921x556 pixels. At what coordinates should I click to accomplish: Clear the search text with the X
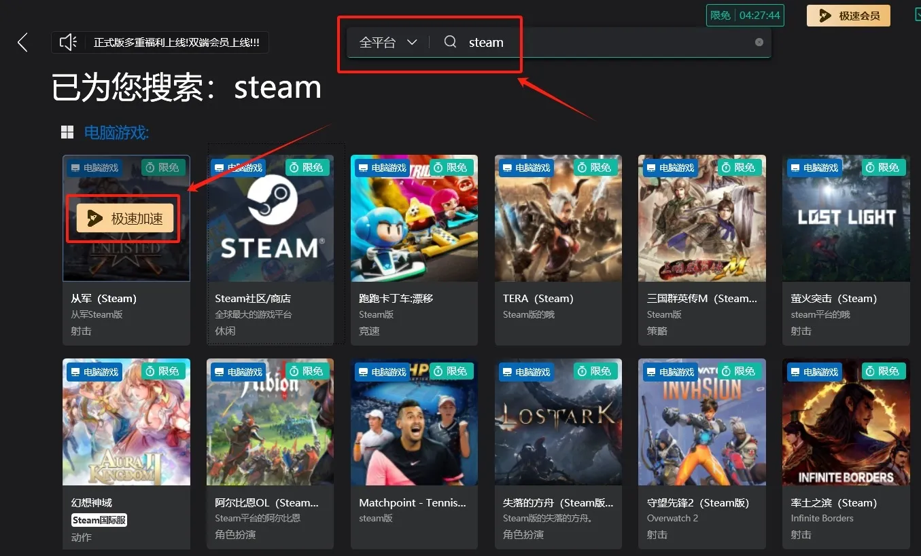759,42
